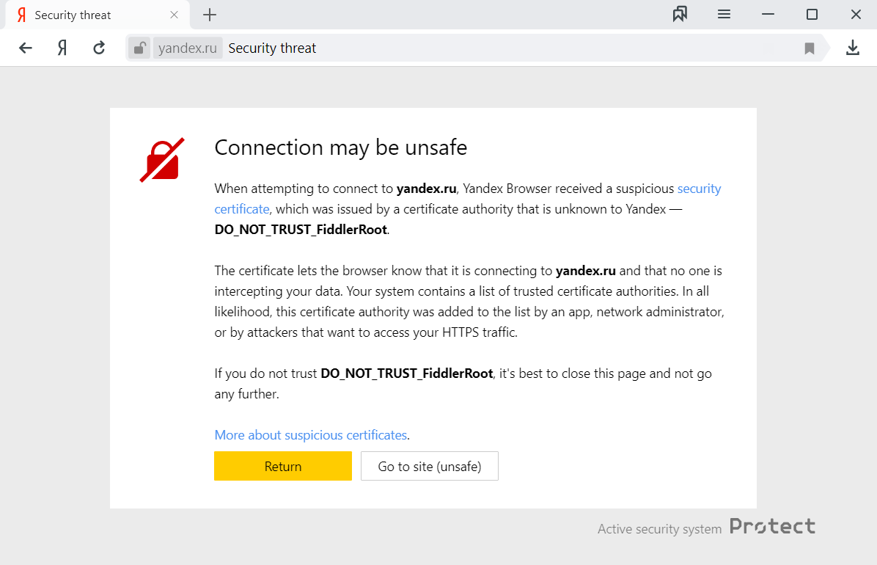Open Yandex home via the Я icon

pyautogui.click(x=62, y=48)
